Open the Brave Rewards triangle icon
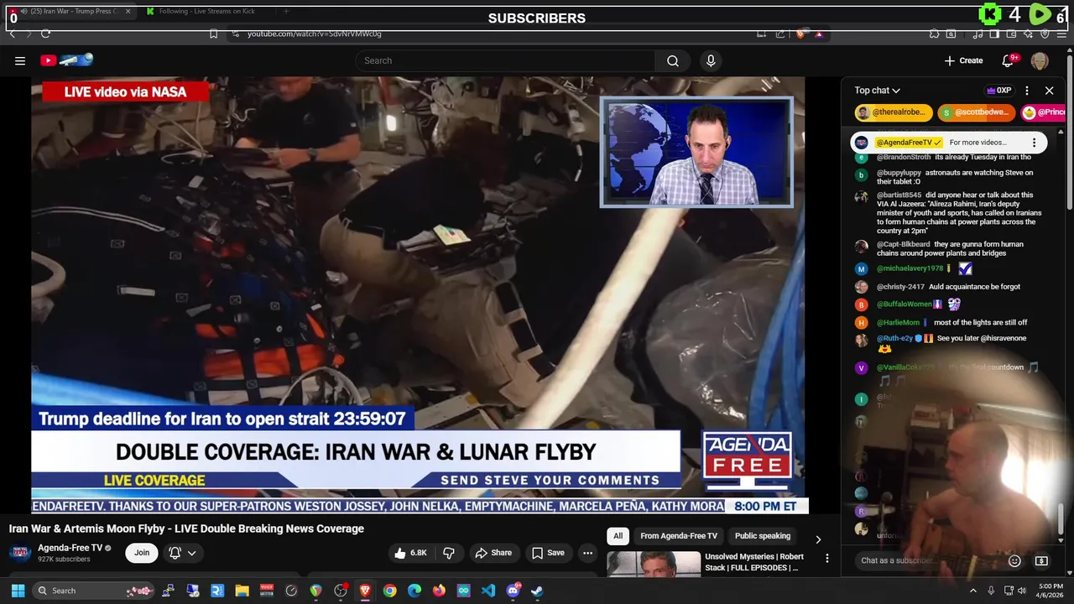Image resolution: width=1074 pixels, height=604 pixels. tap(819, 34)
